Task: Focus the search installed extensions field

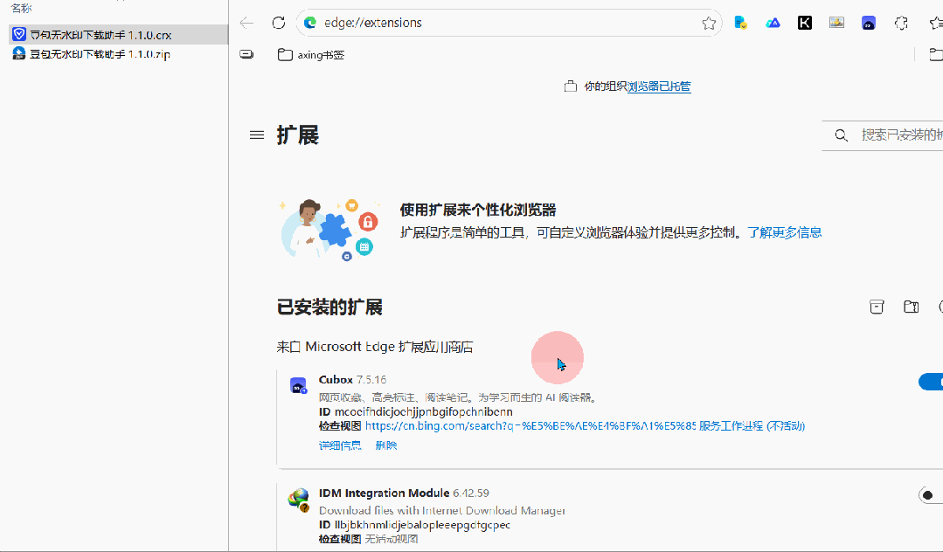Action: [882, 135]
